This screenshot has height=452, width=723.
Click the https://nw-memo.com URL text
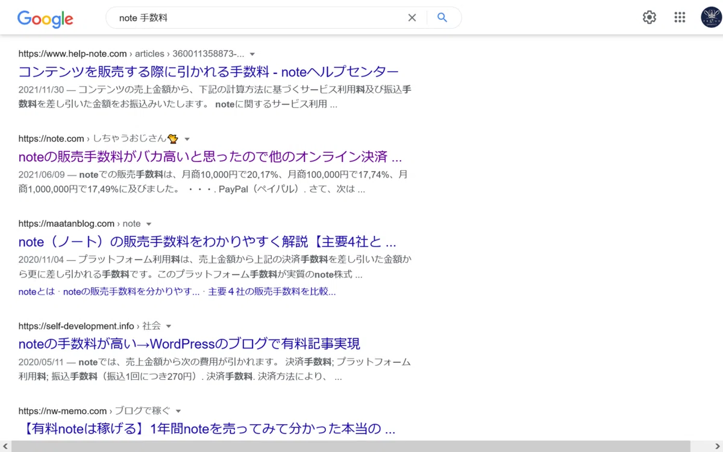click(x=63, y=410)
